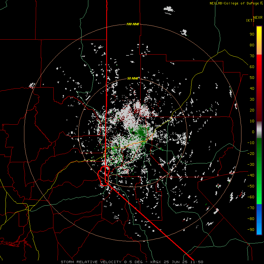Click the 50 NMI range ring label
The width and height of the screenshot is (264, 264).
click(x=133, y=78)
